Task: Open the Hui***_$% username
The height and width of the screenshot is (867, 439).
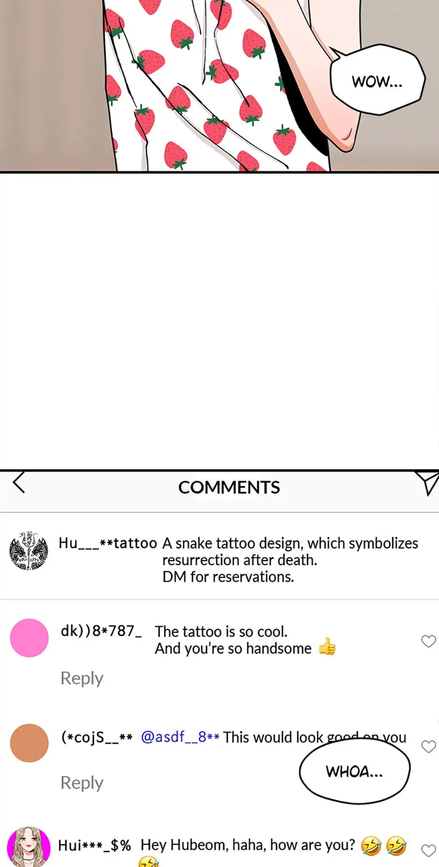Action: [94, 845]
